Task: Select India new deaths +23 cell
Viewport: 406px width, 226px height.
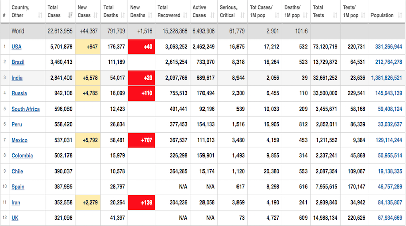Action: tap(142, 78)
